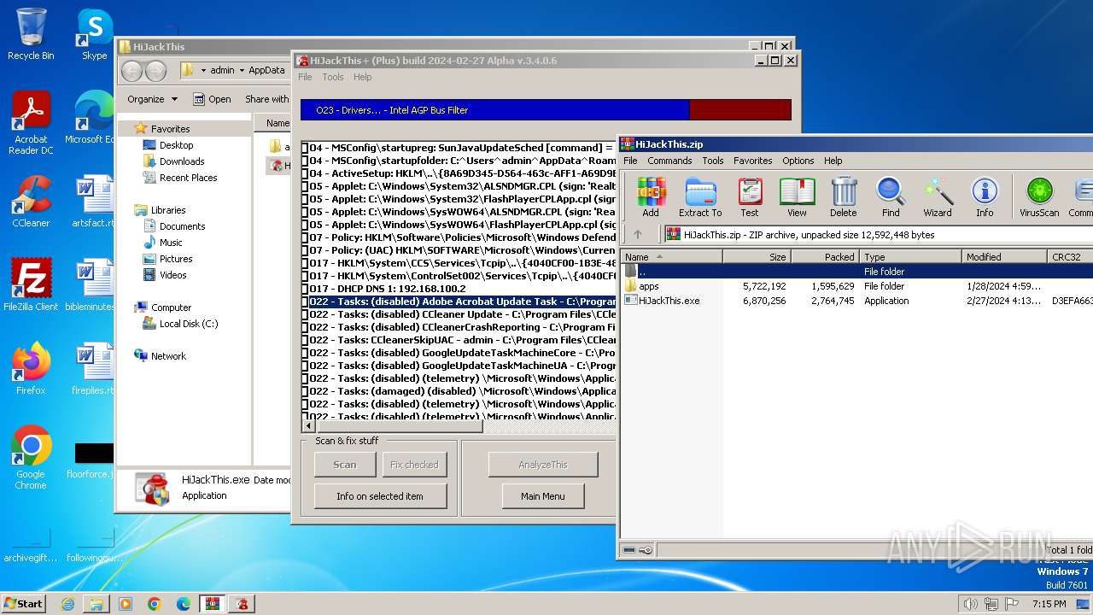The height and width of the screenshot is (615, 1093).
Task: Click the VirusScan icon in WinRAR
Action: click(x=1039, y=197)
